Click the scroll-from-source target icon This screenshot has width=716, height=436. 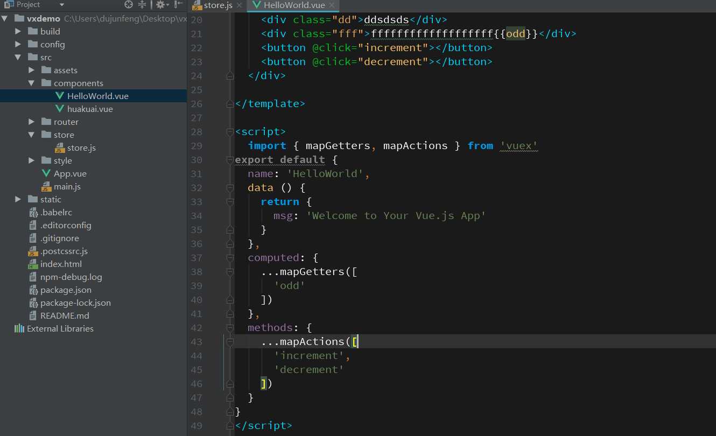[128, 4]
